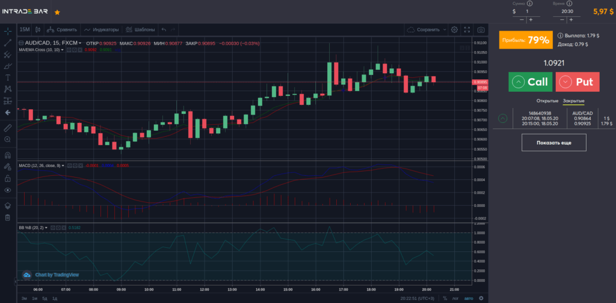
Task: Click the zoom in magnifier tool
Action: [8, 139]
